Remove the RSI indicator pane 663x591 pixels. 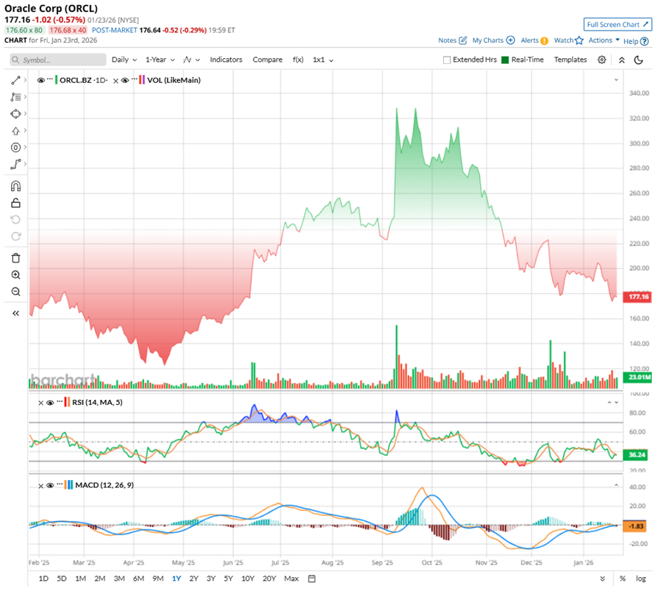tap(41, 404)
